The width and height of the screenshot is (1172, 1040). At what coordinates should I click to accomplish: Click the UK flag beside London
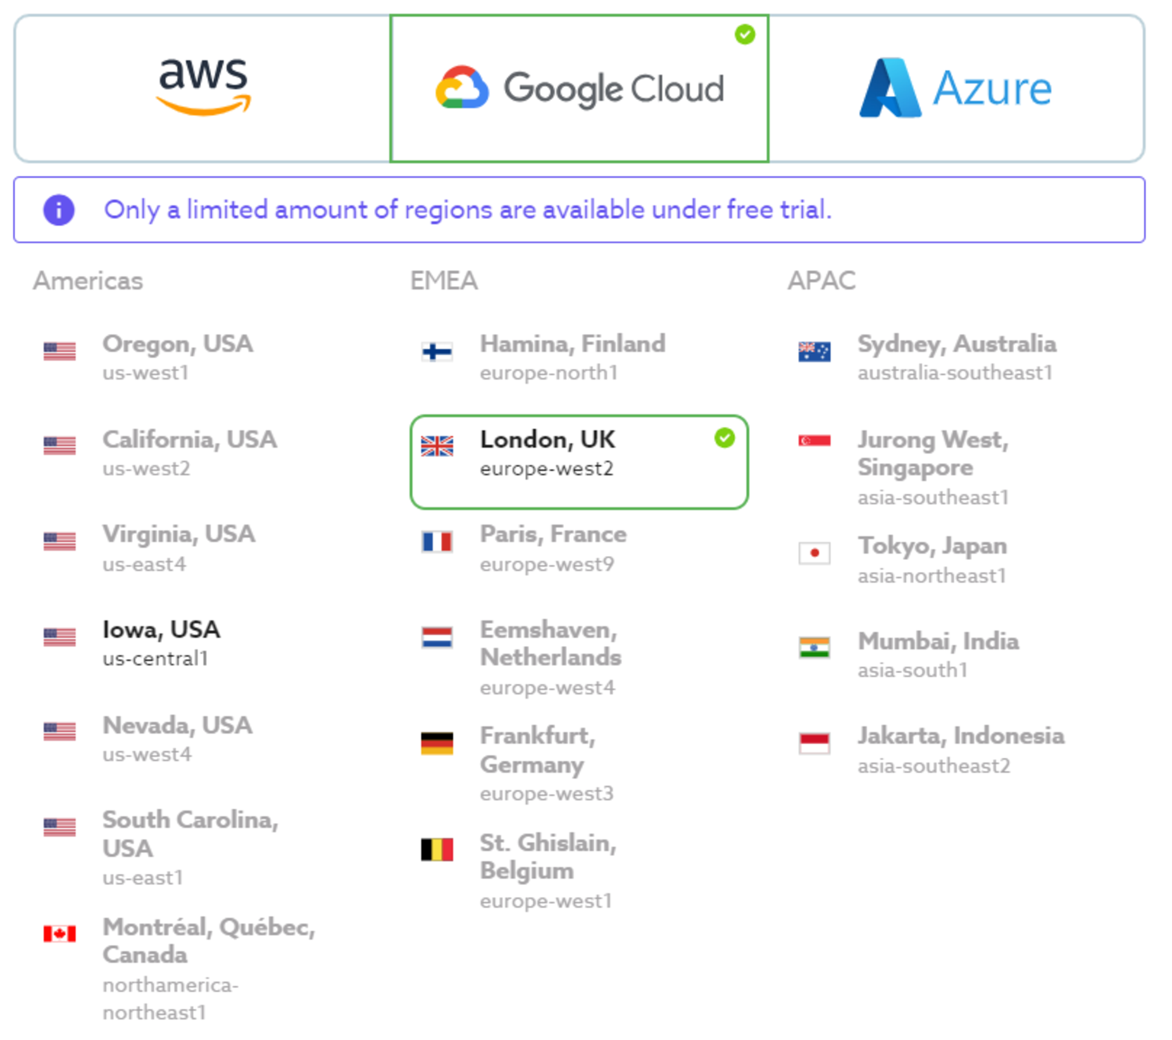tap(437, 446)
